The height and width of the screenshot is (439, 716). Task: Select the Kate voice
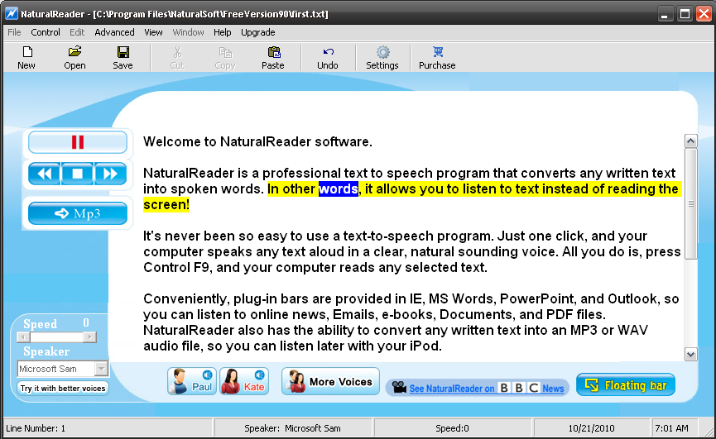tap(244, 382)
